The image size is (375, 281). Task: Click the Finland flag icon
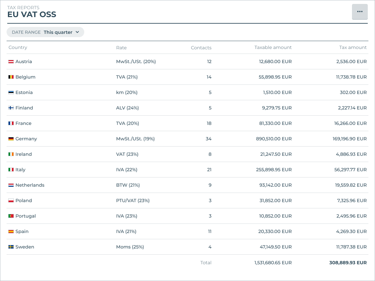[11, 108]
